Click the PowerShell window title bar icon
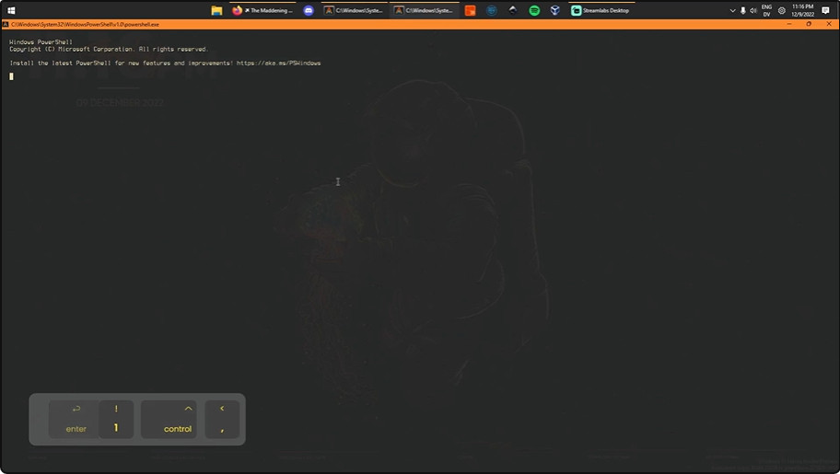Viewport: 840px width, 474px height. [x=6, y=24]
